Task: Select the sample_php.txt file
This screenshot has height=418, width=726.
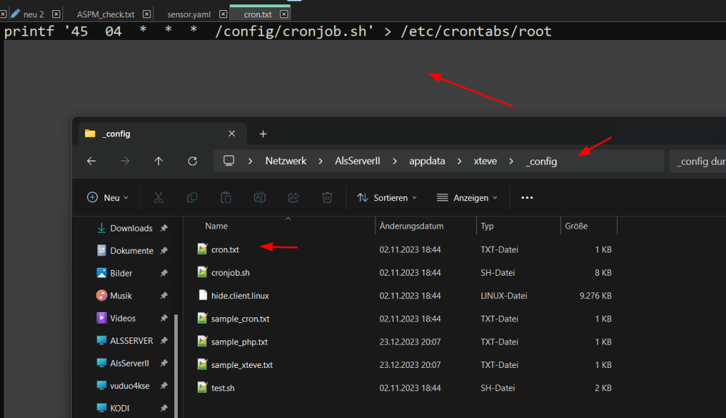Action: pos(240,342)
